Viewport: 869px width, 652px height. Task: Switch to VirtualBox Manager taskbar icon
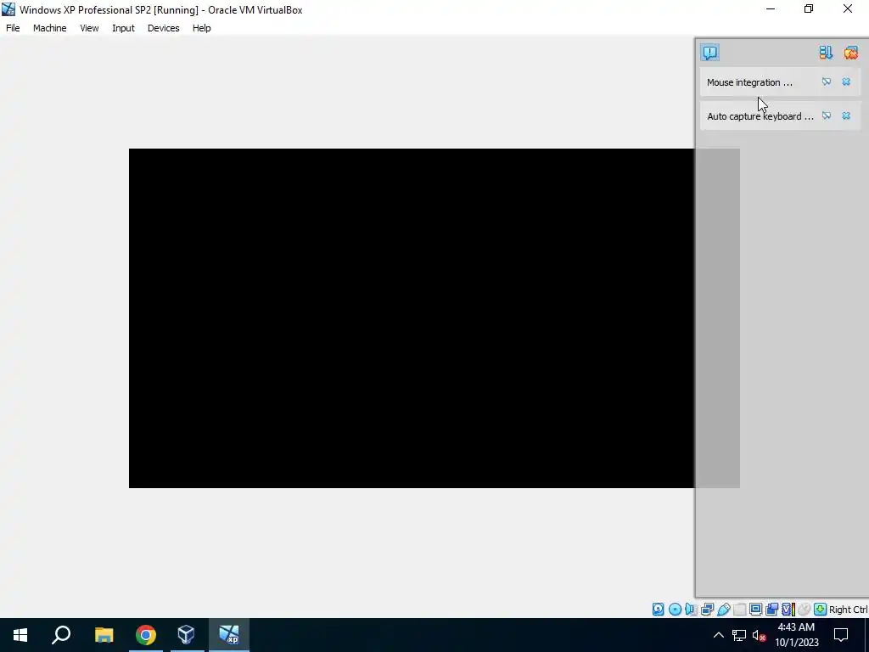pos(186,635)
